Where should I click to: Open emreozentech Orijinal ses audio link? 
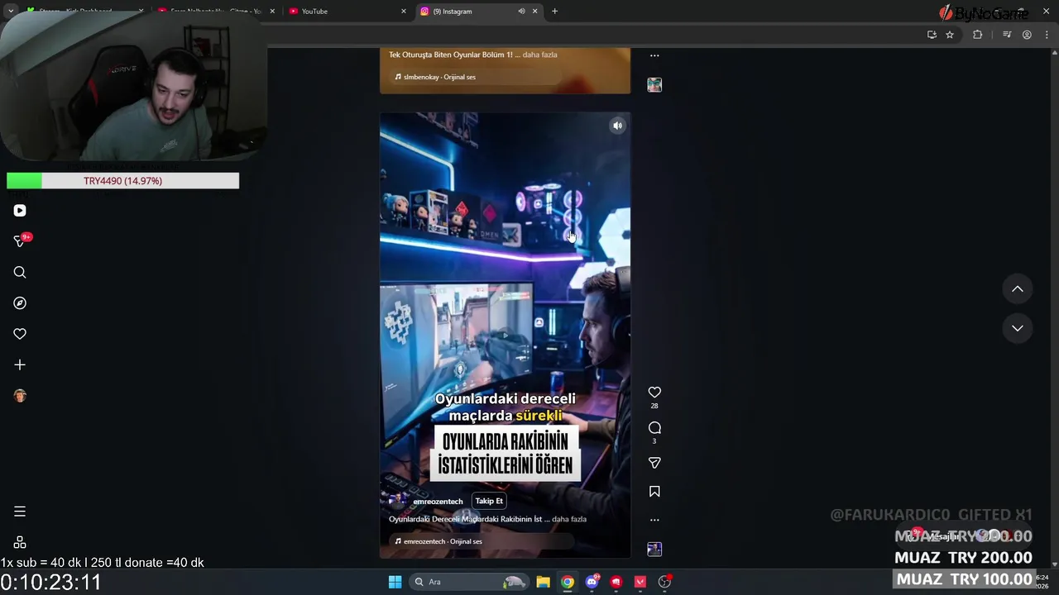443,541
